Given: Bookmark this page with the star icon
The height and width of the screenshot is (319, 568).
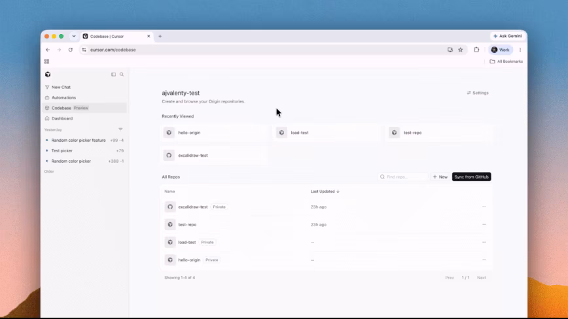Looking at the screenshot, I should [x=461, y=50].
